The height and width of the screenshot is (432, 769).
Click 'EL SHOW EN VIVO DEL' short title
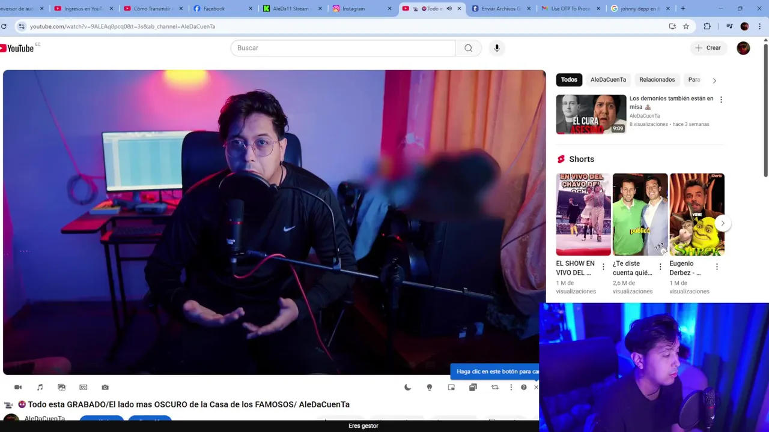576,268
